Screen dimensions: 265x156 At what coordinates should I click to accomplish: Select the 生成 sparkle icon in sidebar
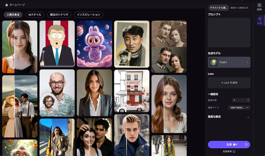[x=259, y=18]
